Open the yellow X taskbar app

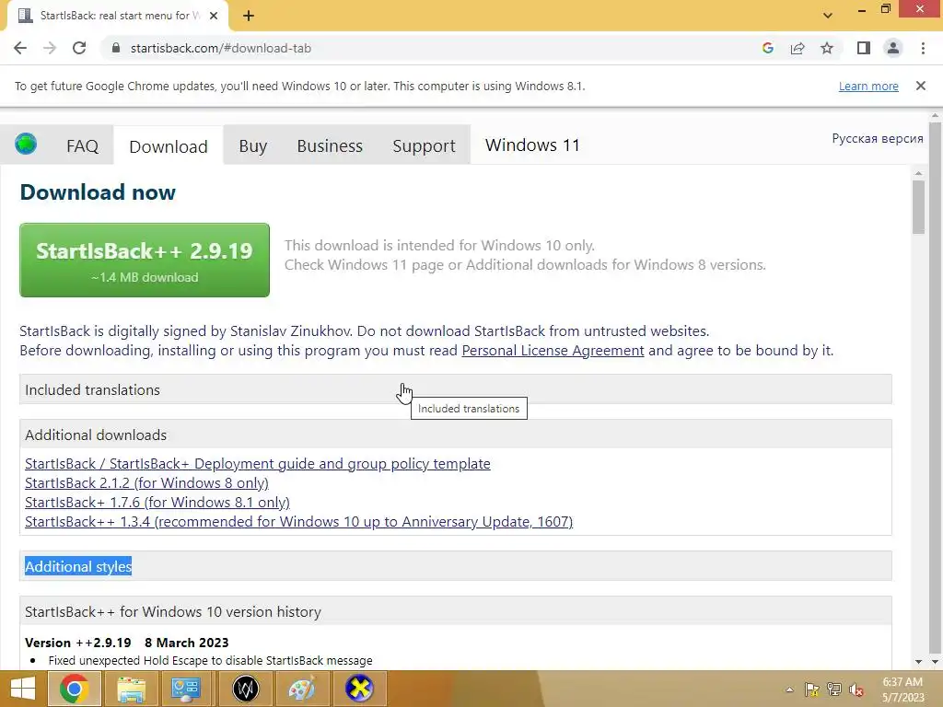coord(359,689)
